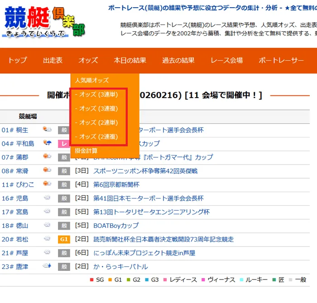Click the 競艇倶楽部 site logo
Image resolution: width=317 pixels, height=303 pixels.
[44, 22]
